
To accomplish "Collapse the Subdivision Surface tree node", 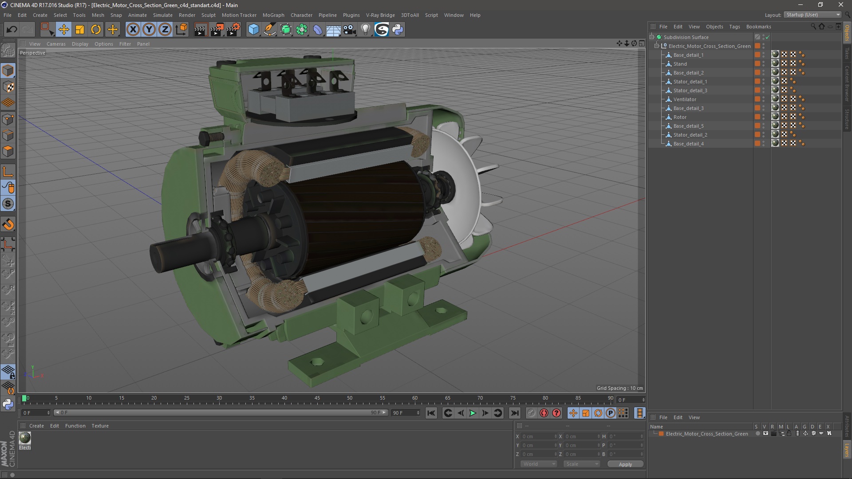I will point(652,37).
